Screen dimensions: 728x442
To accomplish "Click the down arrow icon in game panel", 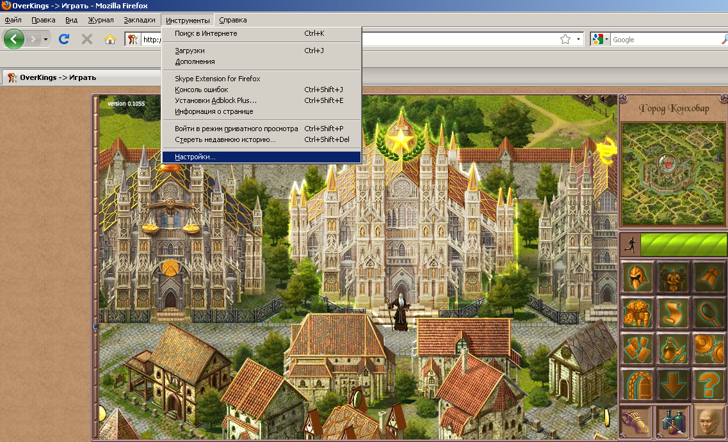I will click(673, 385).
